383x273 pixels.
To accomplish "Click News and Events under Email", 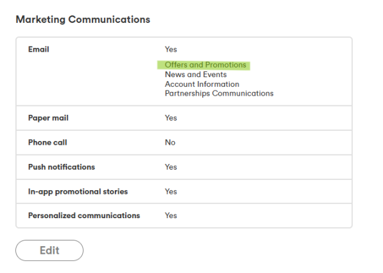I will (195, 75).
